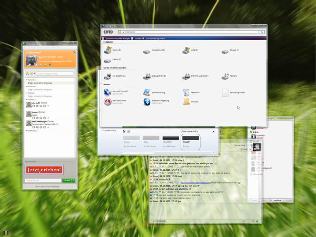This screenshot has height=237, width=316.
Task: Click the Find a contact input field
Action: [x=55, y=73]
